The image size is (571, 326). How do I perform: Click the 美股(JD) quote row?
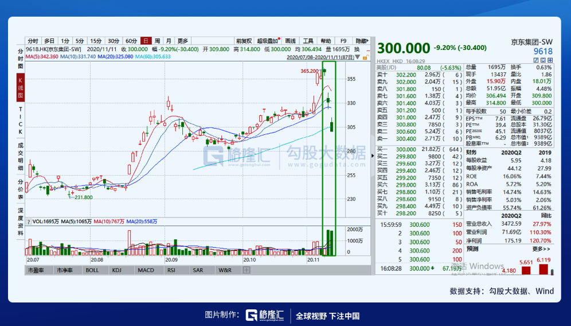click(419, 68)
